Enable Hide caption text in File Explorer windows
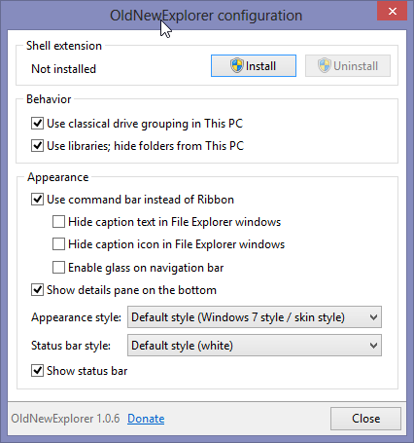414x443 pixels. [x=58, y=222]
